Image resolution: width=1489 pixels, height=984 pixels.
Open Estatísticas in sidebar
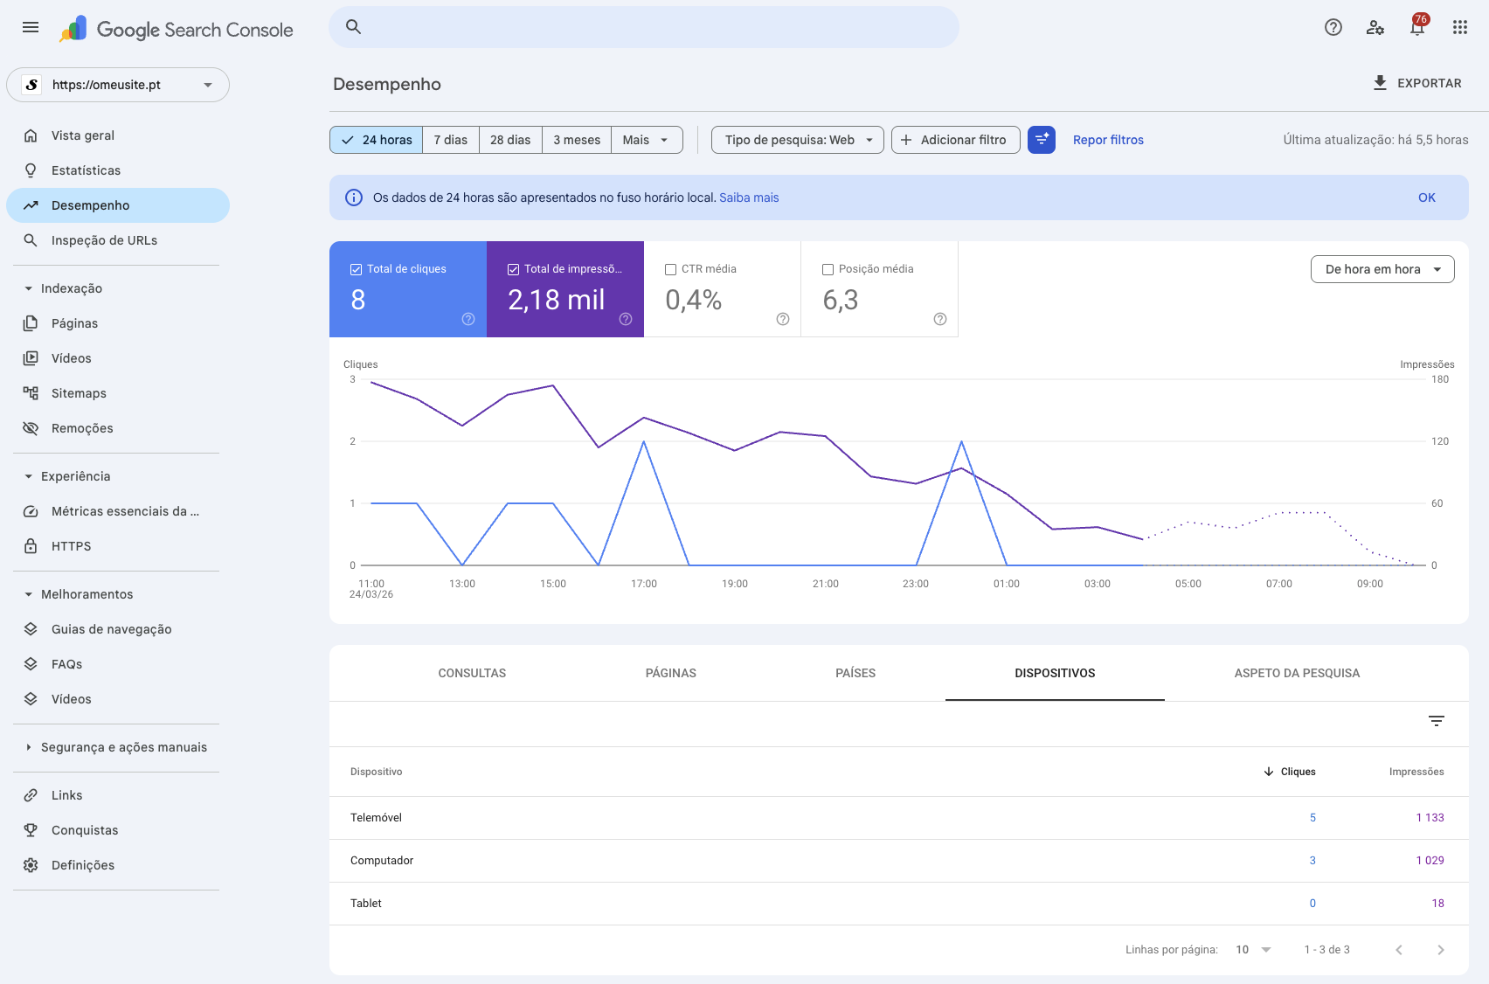[118, 170]
